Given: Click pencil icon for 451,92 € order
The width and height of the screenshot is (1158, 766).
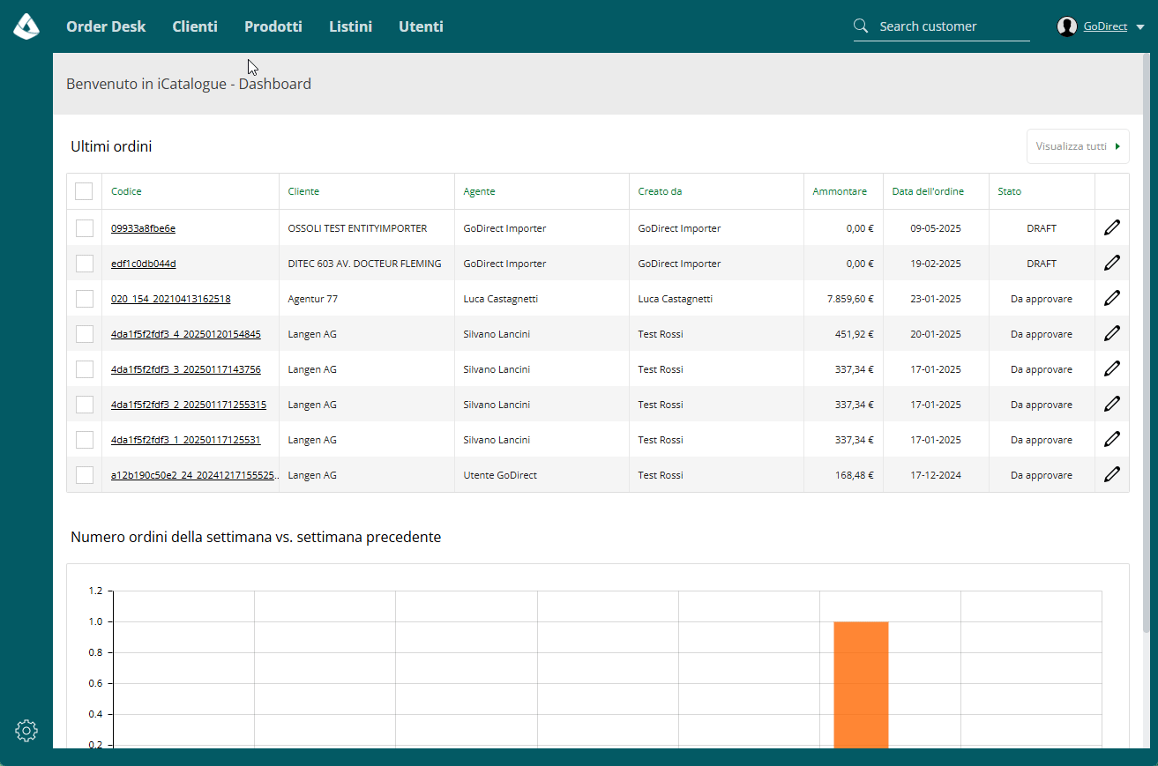Looking at the screenshot, I should (x=1112, y=333).
